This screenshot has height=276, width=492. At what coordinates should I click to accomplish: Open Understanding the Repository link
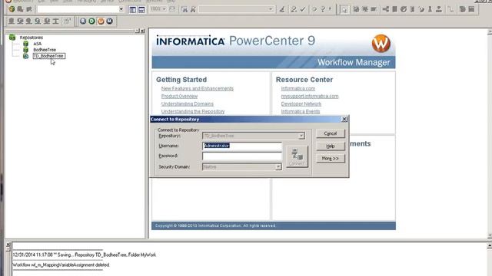click(193, 112)
